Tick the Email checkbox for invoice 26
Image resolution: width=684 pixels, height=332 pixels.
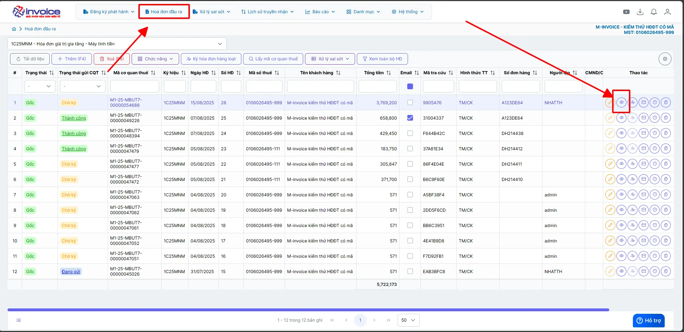(410, 102)
